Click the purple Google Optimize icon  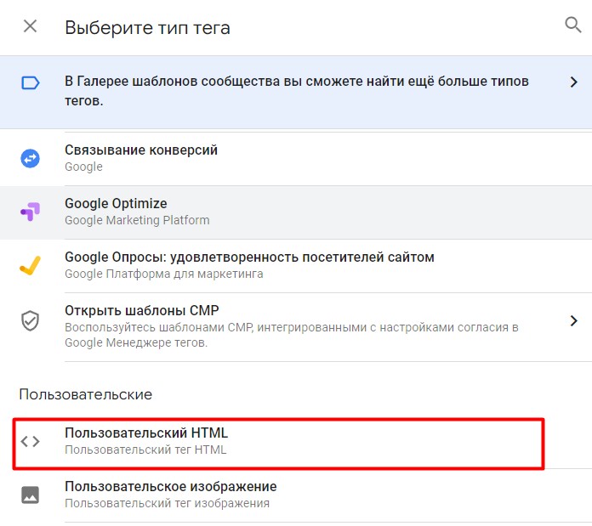click(x=30, y=212)
